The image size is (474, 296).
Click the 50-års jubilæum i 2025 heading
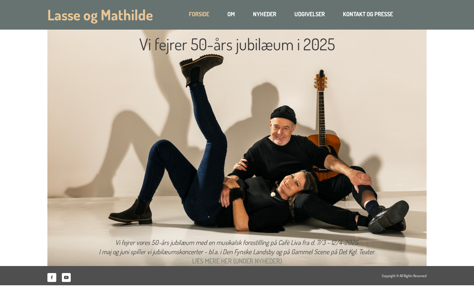pos(237,44)
